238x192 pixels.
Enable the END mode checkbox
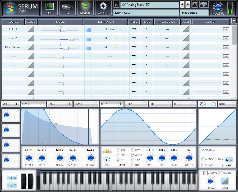118,155
